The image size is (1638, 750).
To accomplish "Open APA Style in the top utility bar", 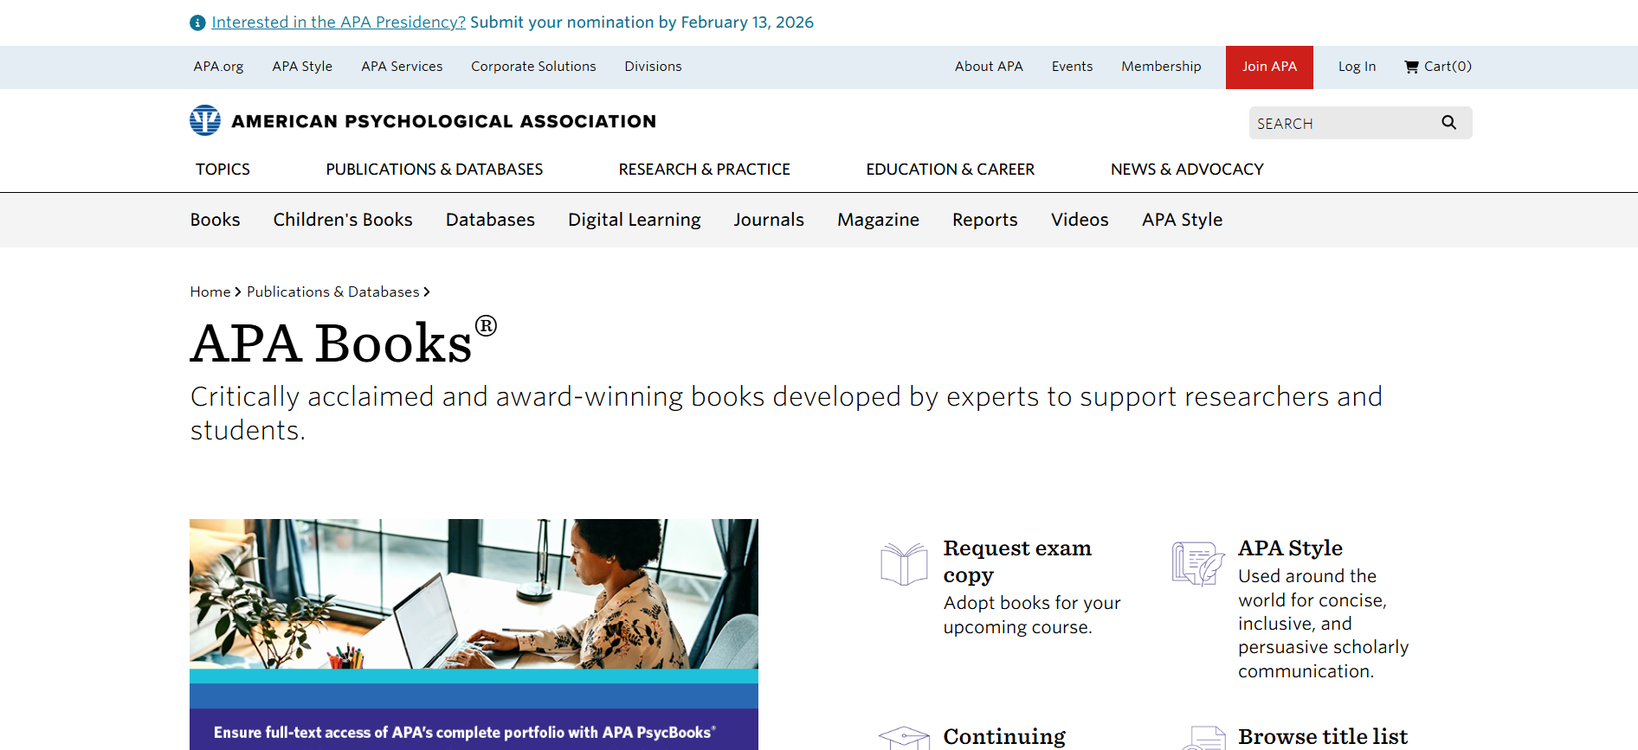I will click(x=302, y=67).
